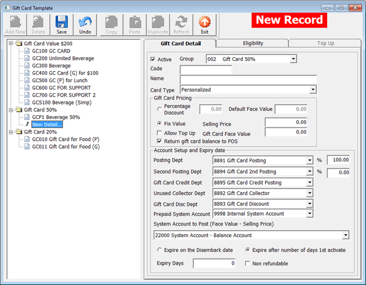366x285 pixels.
Task: Select GC400 GC Card (G) for $100
Action: tap(65, 73)
